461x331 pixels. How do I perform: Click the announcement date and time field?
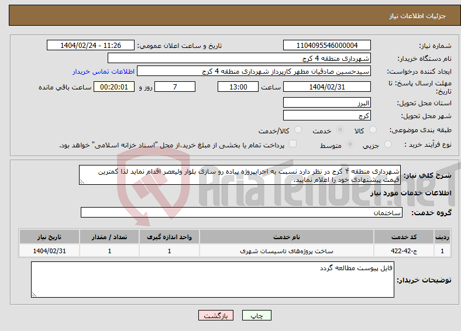coord(91,45)
